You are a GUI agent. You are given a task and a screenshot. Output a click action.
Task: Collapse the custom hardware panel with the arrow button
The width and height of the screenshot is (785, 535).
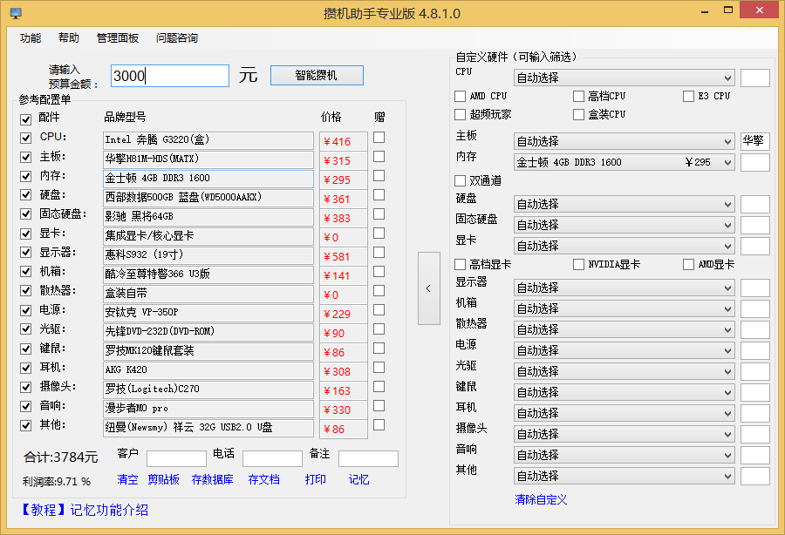(429, 288)
